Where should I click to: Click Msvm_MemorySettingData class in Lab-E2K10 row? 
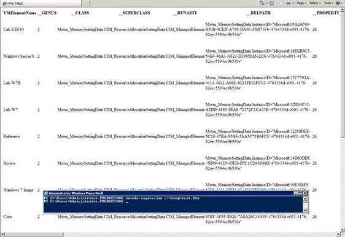point(80,29)
